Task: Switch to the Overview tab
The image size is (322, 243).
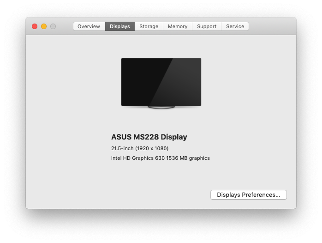Action: click(89, 26)
